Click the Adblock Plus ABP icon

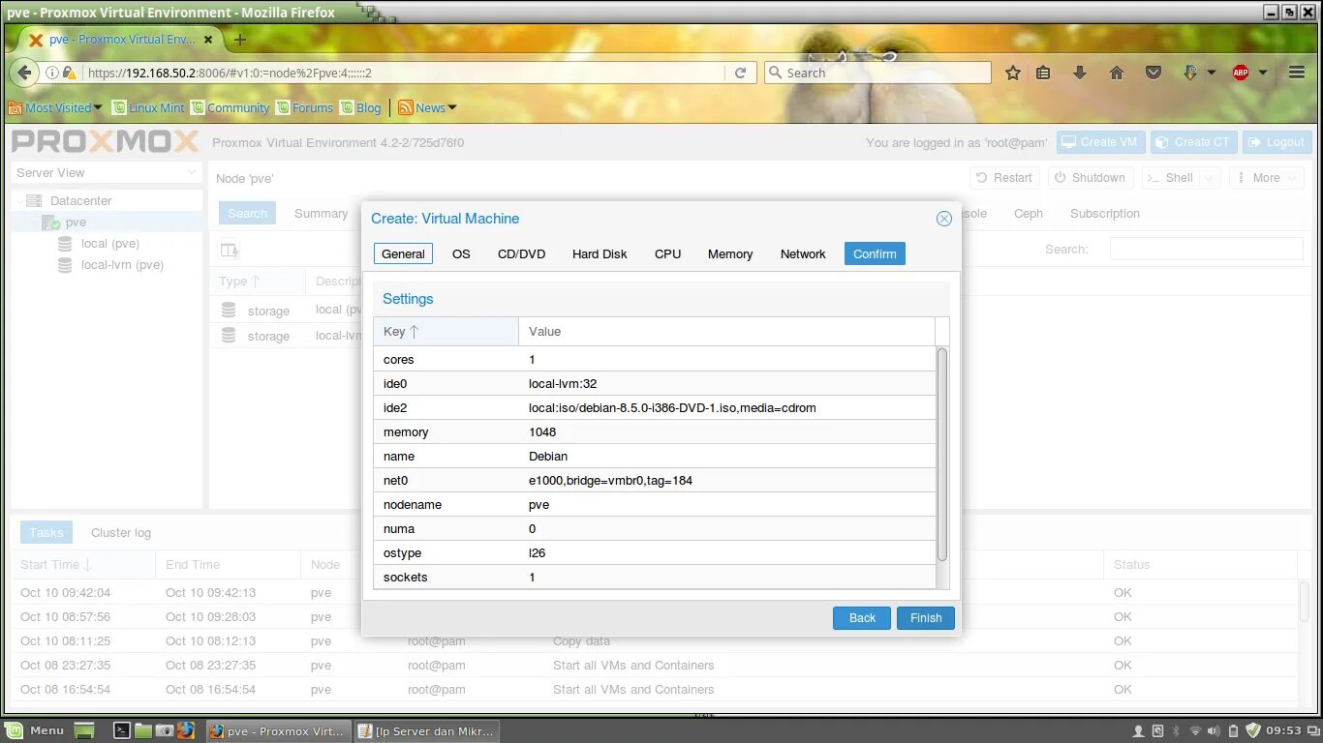[x=1241, y=73]
